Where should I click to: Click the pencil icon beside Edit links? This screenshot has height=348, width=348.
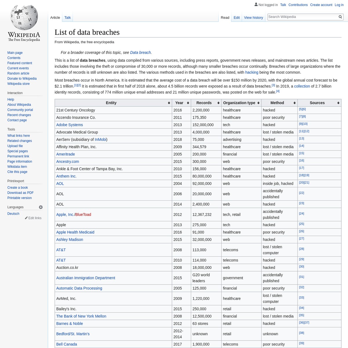[26, 218]
